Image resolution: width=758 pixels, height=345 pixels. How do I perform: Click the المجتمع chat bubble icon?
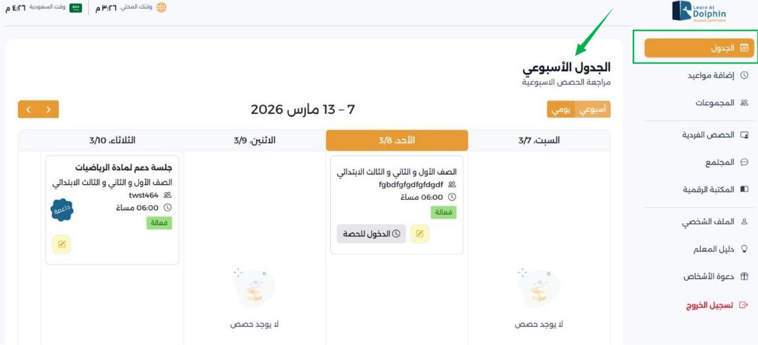[x=744, y=162]
